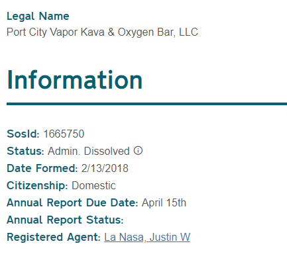Click the word 'Admin.' in status value
This screenshot has width=287, height=258.
click(63, 151)
